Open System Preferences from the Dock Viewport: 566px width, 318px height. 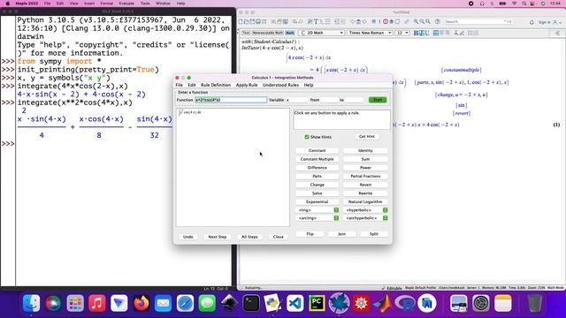[x=481, y=303]
